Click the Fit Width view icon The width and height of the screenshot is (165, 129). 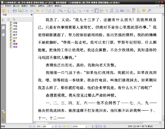pyautogui.click(x=75, y=11)
